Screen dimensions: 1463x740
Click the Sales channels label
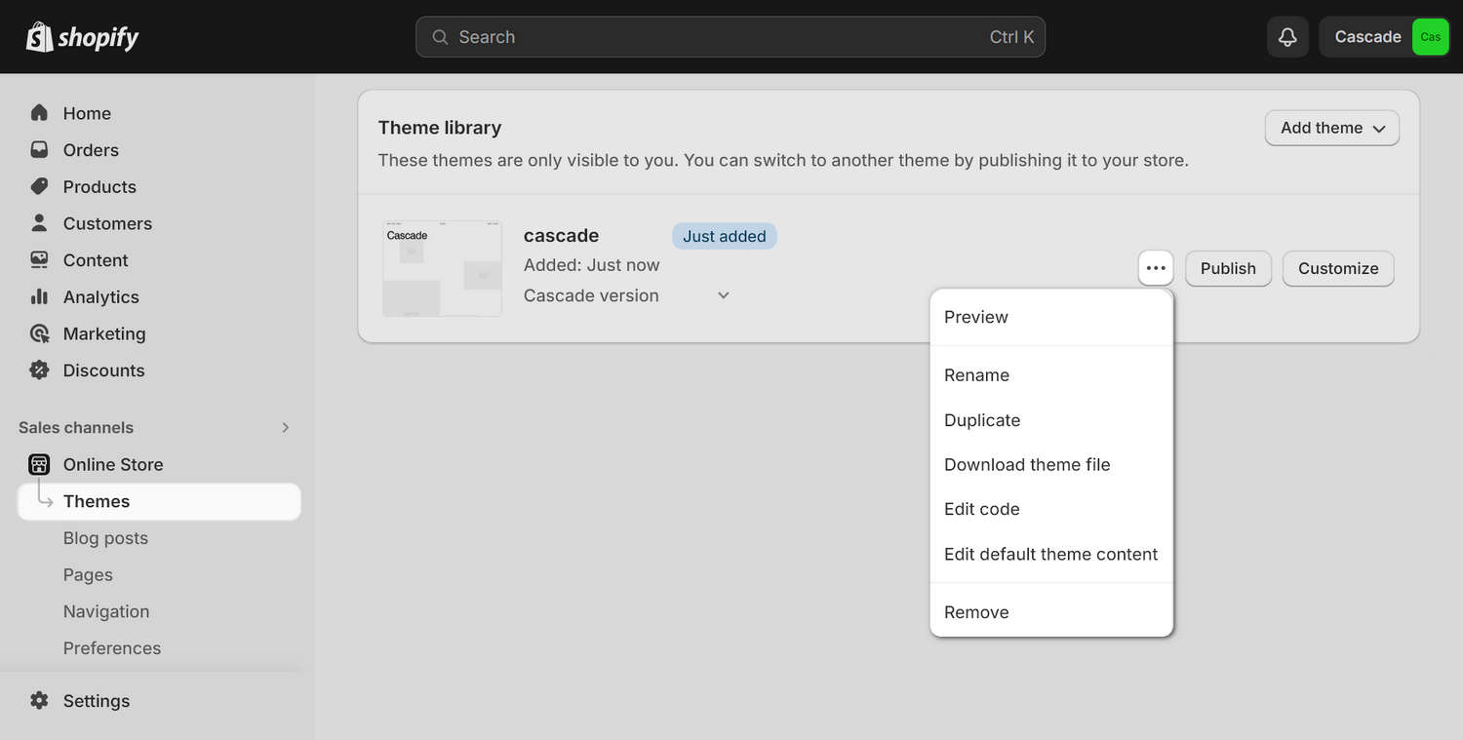pos(76,427)
